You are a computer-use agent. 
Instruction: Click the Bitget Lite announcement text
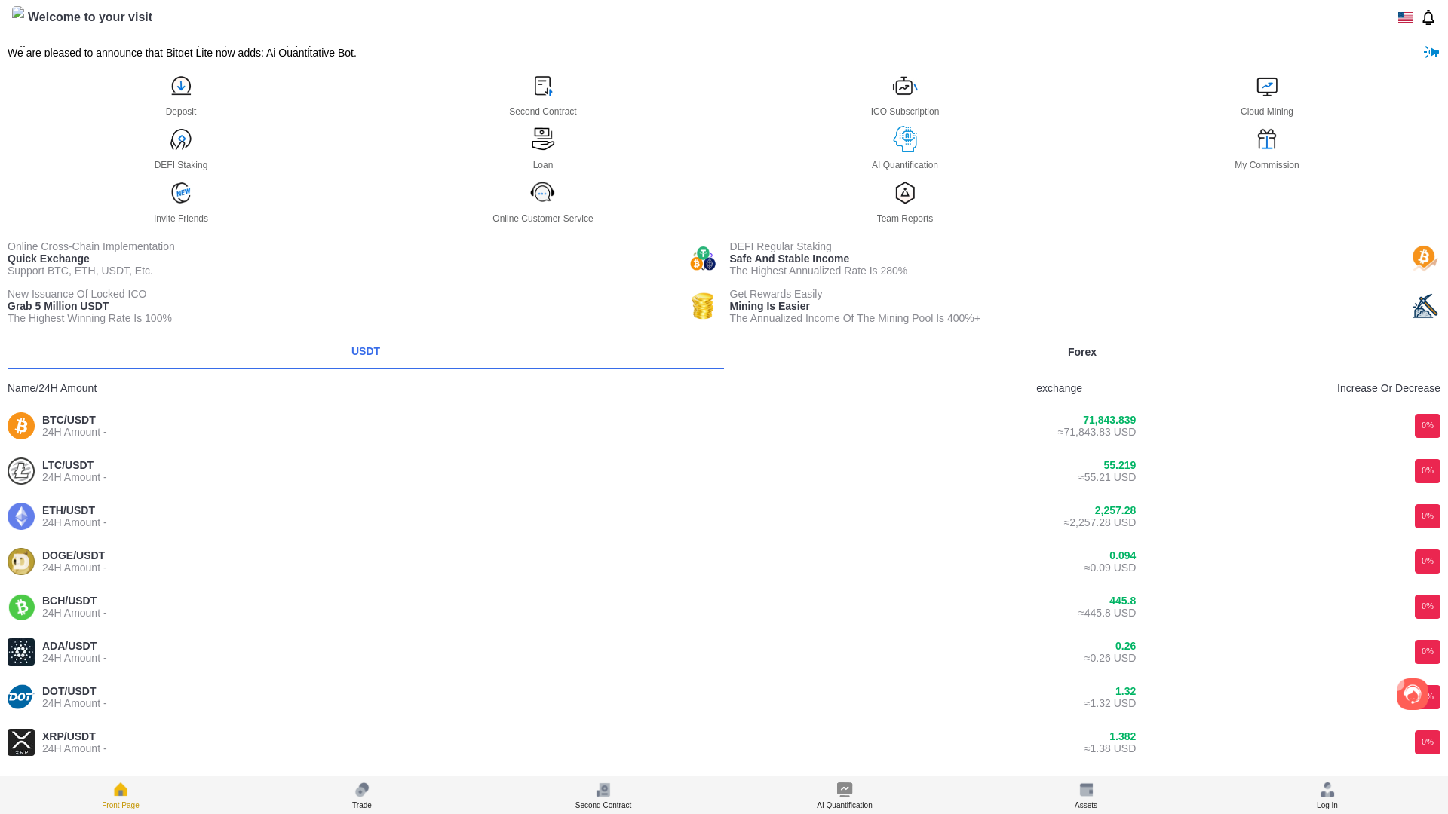(x=182, y=53)
